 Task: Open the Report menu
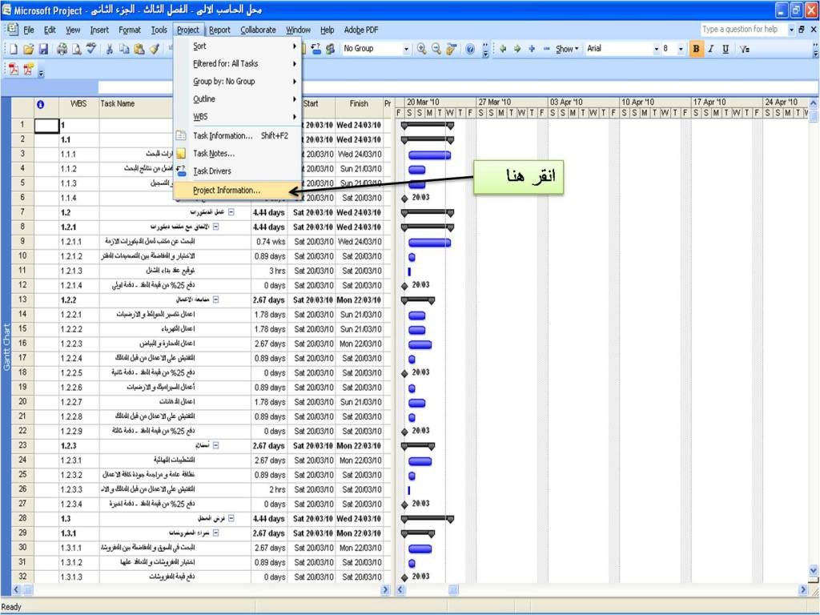coord(219,30)
